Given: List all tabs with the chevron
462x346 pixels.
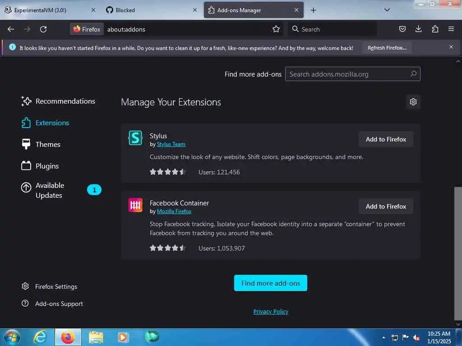Looking at the screenshot, I should click(387, 10).
